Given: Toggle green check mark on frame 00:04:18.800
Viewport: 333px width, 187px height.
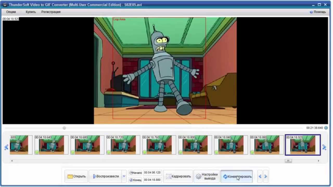Looking at the screenshot, I should [180, 152].
